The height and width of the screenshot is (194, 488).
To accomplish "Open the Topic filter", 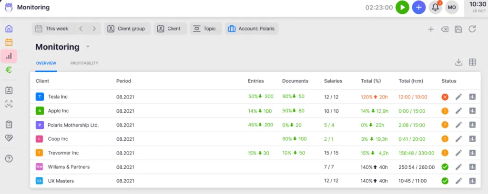I will pos(206,29).
